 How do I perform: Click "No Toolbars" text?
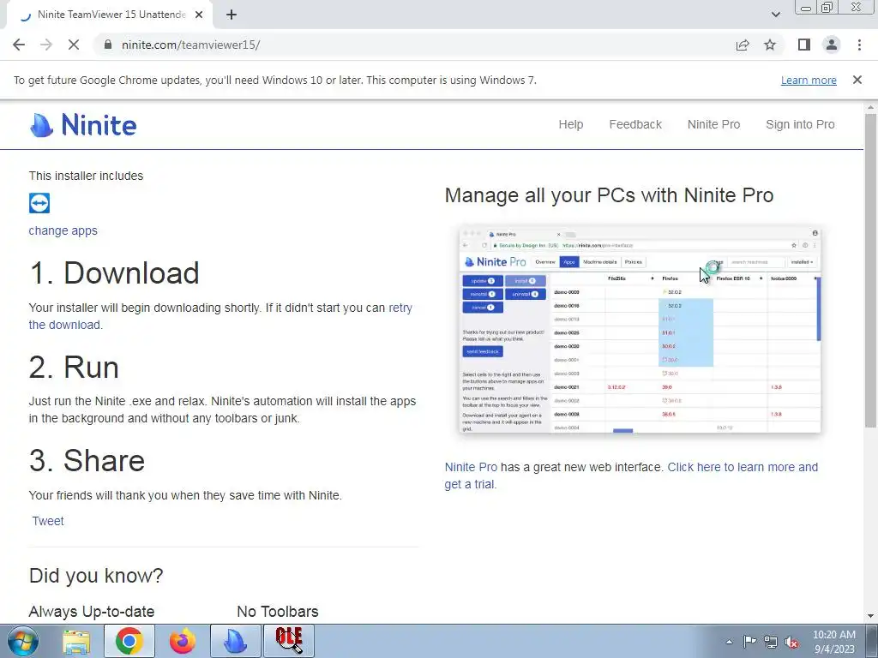tap(278, 612)
